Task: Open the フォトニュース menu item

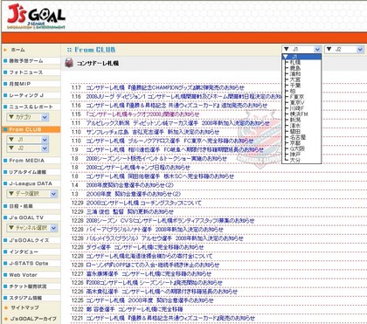Action: [25, 72]
